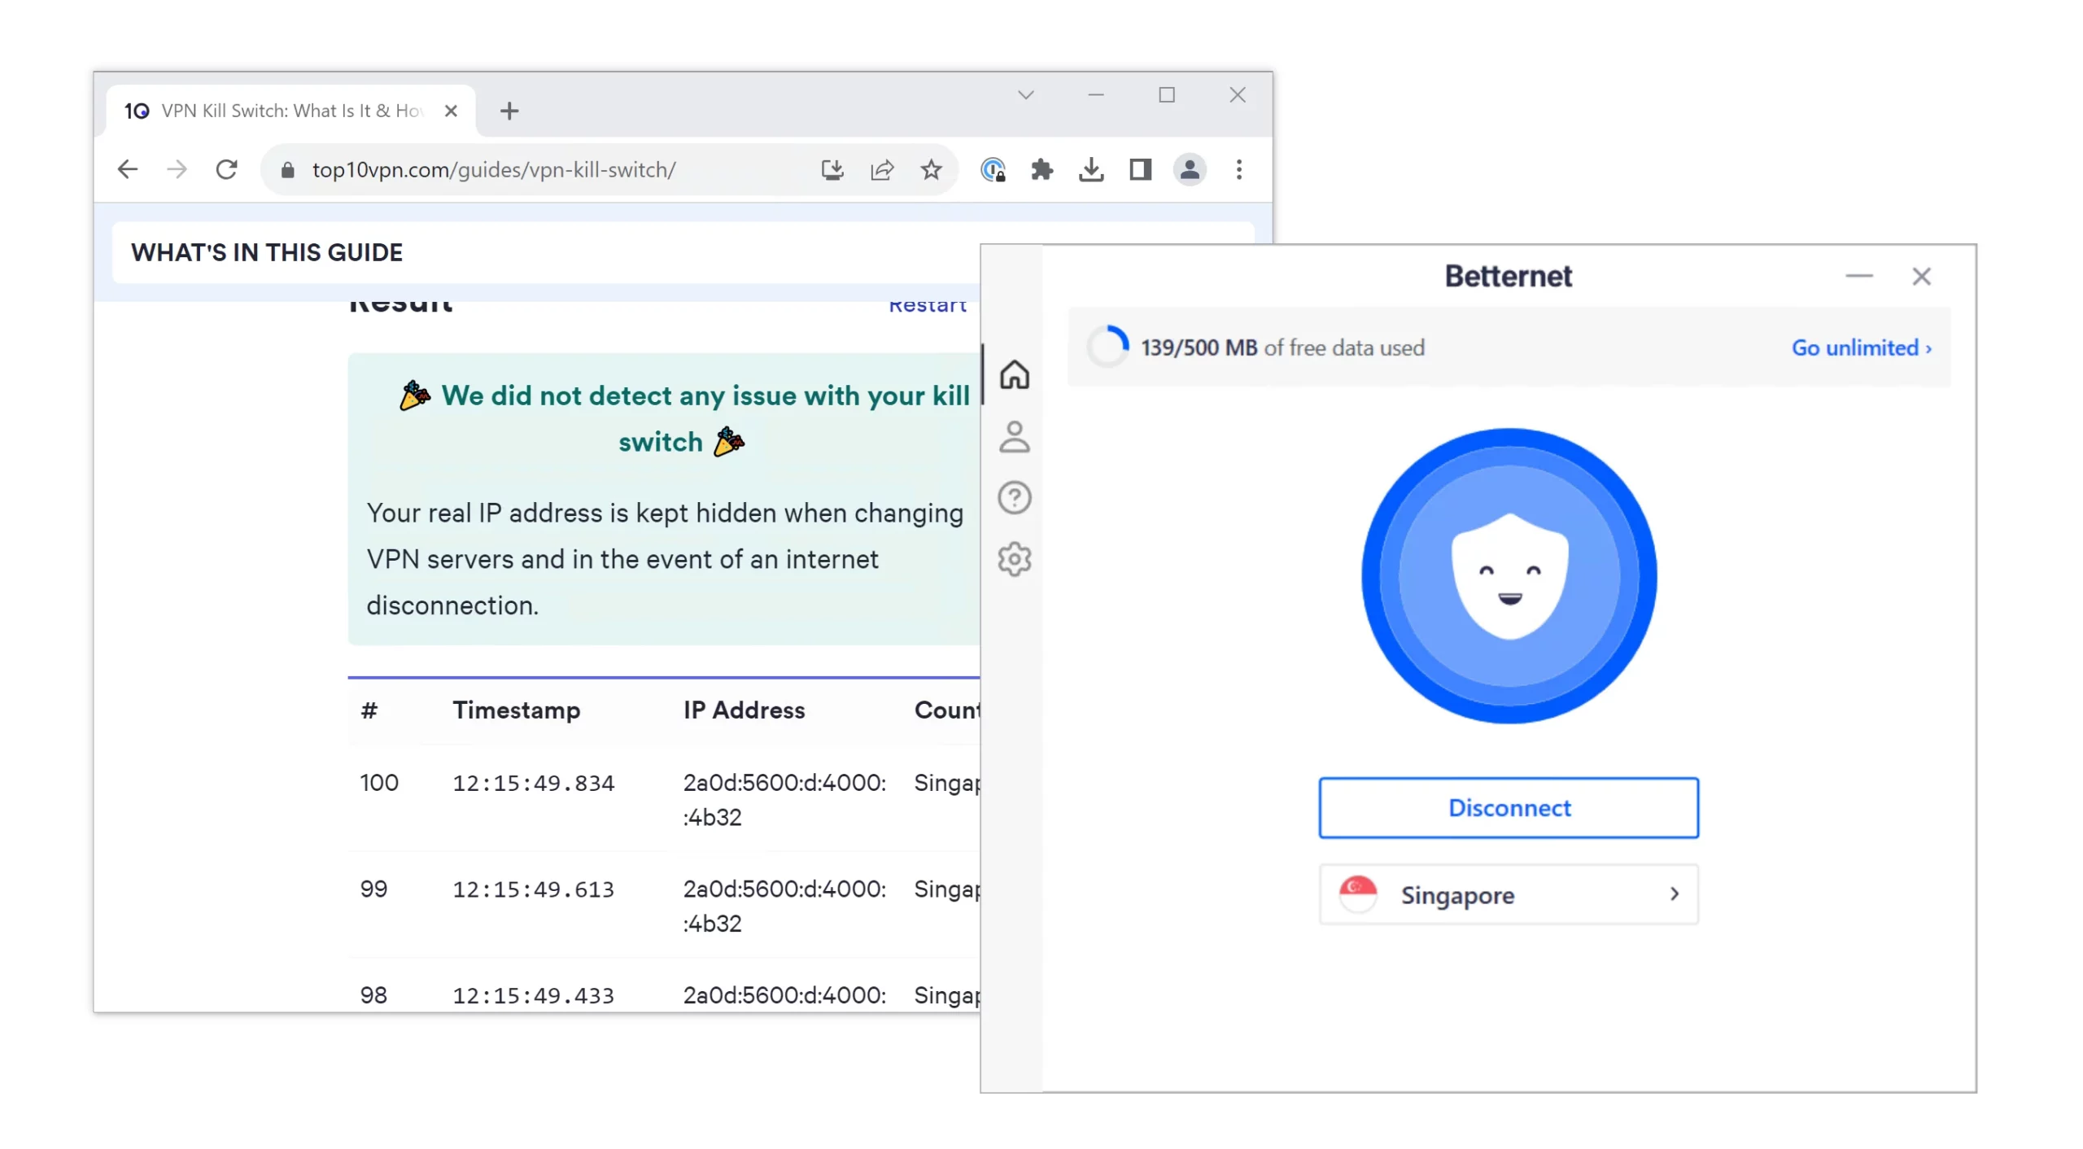This screenshot has width=2083, height=1149.
Task: Go forward in the Chrome browser
Action: click(x=177, y=169)
